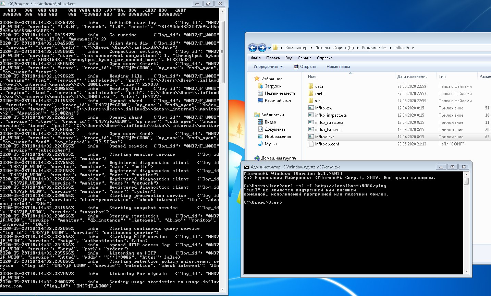Select influxd.exe file icon
Image resolution: width=491 pixels, height=296 pixels.
(x=311, y=137)
